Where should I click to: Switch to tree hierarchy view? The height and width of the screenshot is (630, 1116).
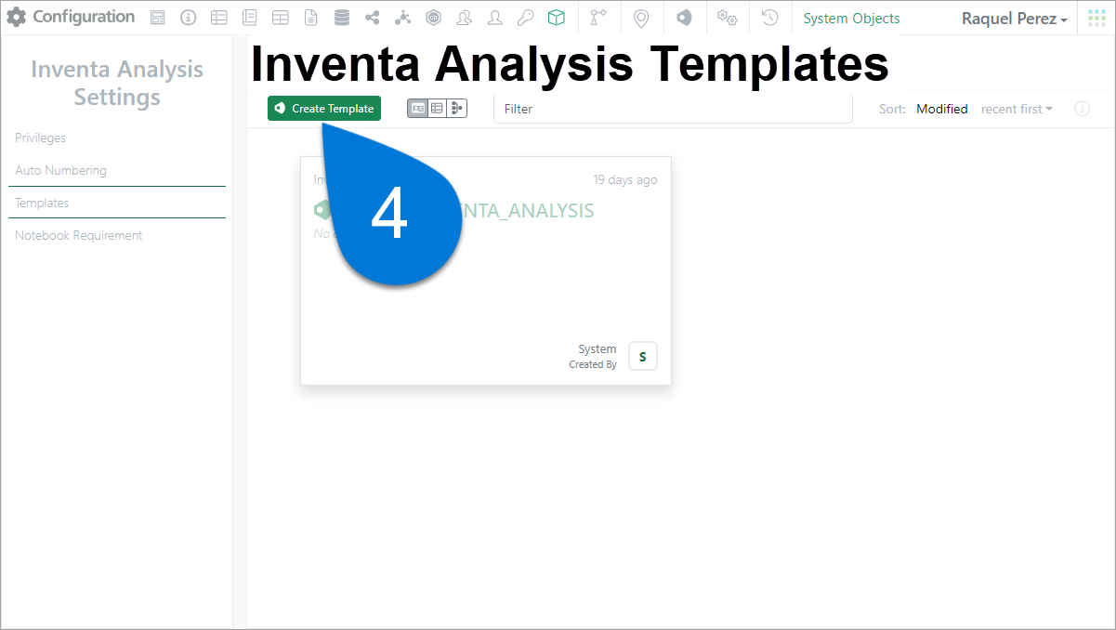pyautogui.click(x=456, y=109)
